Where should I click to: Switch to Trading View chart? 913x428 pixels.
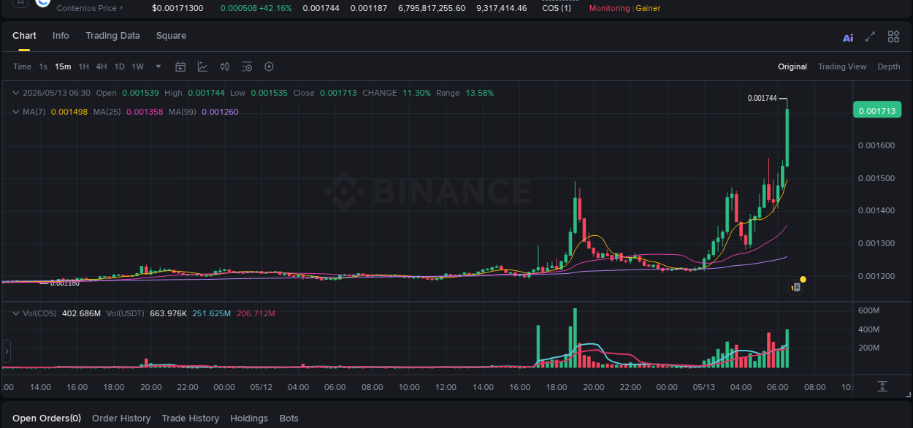pyautogui.click(x=842, y=66)
